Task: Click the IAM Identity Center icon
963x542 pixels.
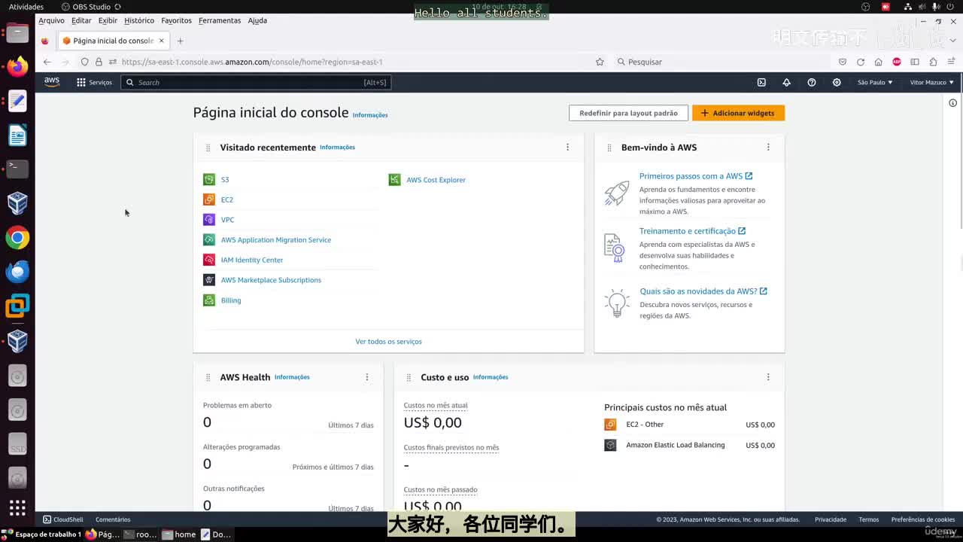Action: 209,260
